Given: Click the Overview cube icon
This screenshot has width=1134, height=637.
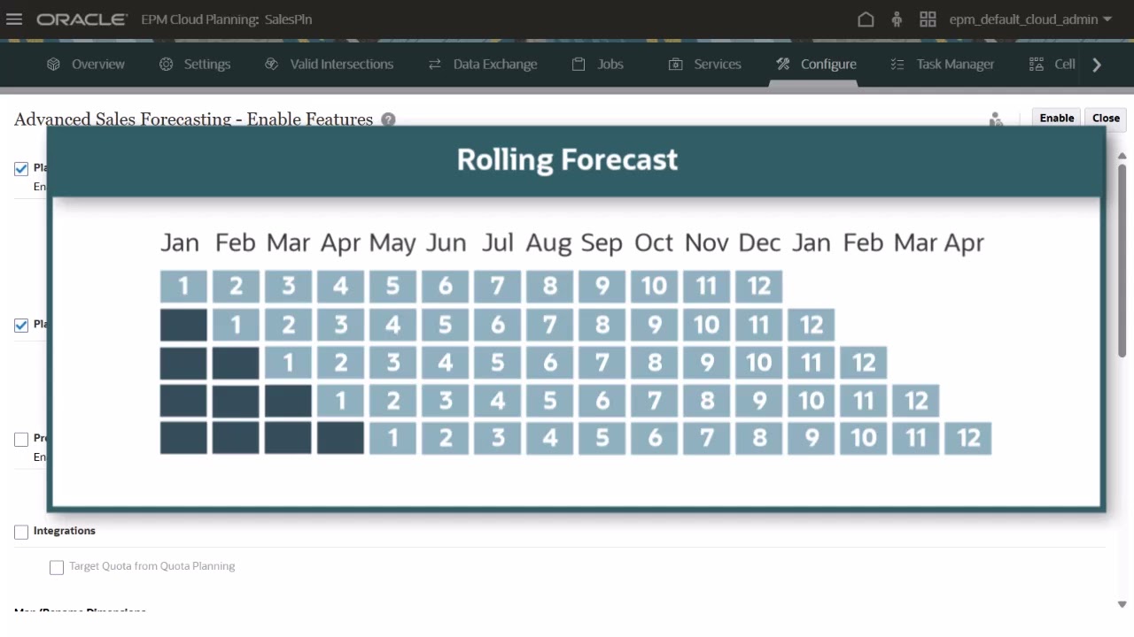Looking at the screenshot, I should point(53,64).
